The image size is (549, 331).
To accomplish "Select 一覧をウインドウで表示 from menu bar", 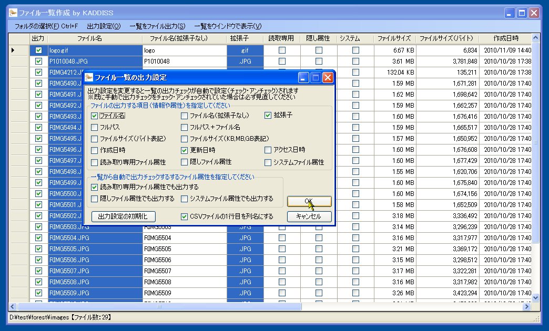I will click(229, 25).
